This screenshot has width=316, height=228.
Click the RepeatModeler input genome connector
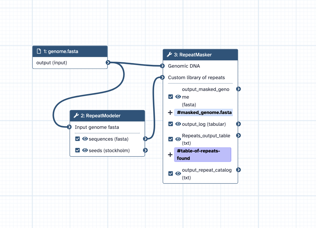[x=69, y=127]
